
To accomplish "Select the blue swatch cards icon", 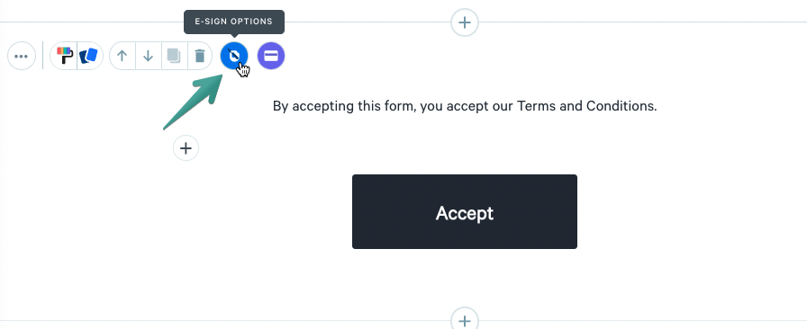I will pos(89,56).
